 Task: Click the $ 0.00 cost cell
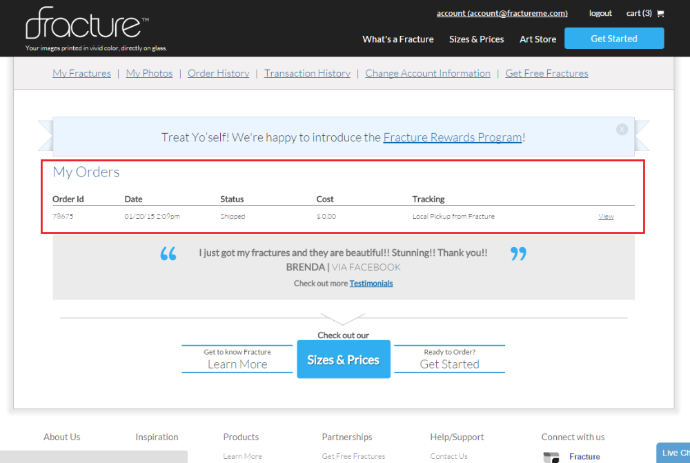click(326, 216)
